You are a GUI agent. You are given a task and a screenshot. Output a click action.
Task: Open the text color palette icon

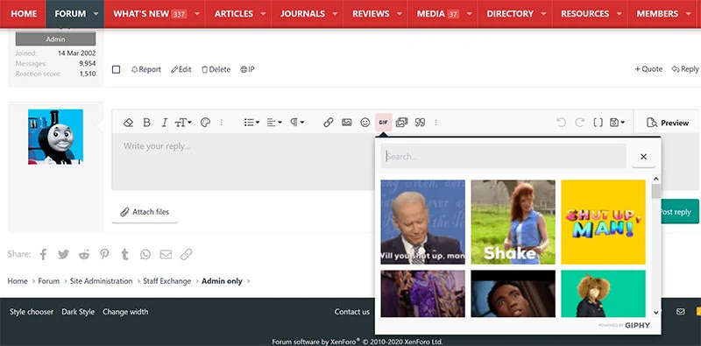click(205, 123)
